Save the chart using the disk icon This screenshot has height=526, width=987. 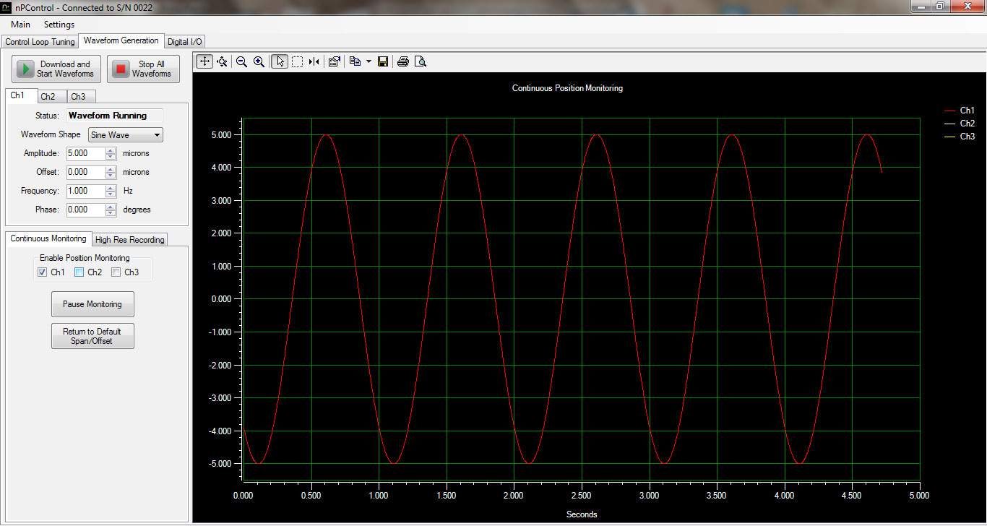383,61
